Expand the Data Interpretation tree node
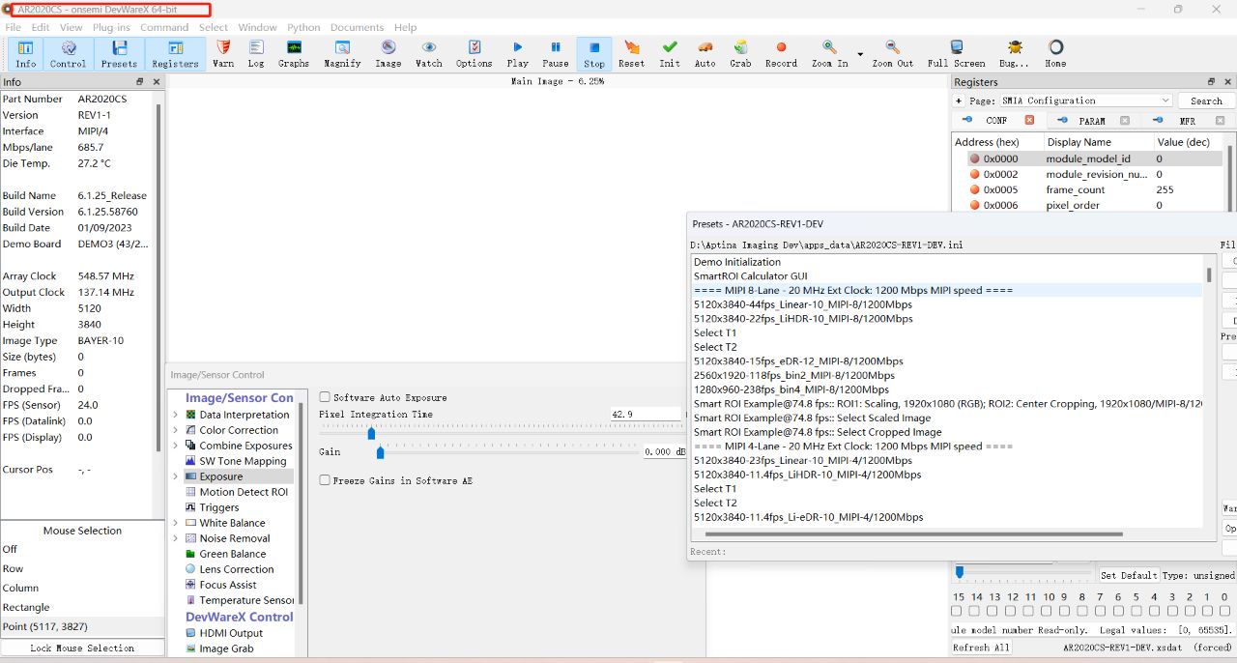The image size is (1237, 663). click(x=175, y=415)
